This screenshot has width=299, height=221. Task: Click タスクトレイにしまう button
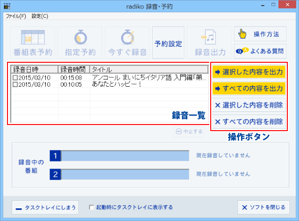coord(45,207)
